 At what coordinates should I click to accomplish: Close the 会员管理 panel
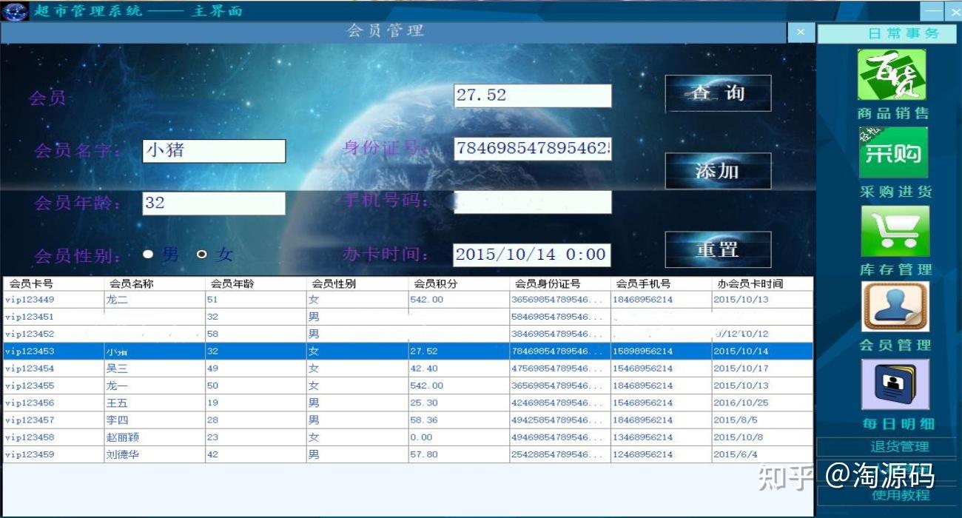tap(800, 33)
